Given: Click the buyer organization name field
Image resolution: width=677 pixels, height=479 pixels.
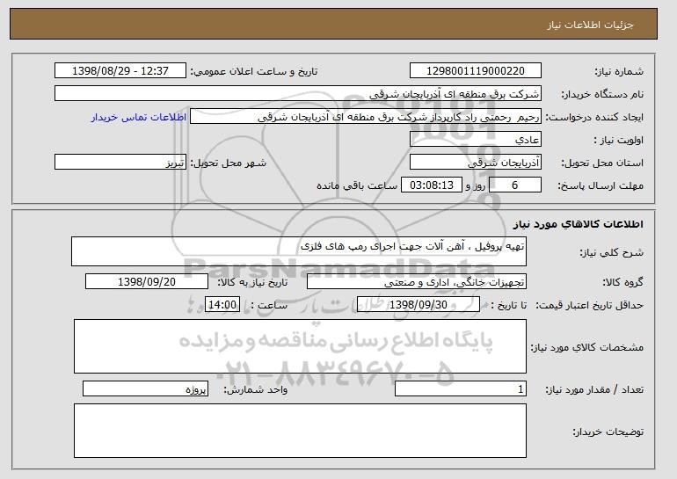Looking at the screenshot, I should (x=298, y=94).
